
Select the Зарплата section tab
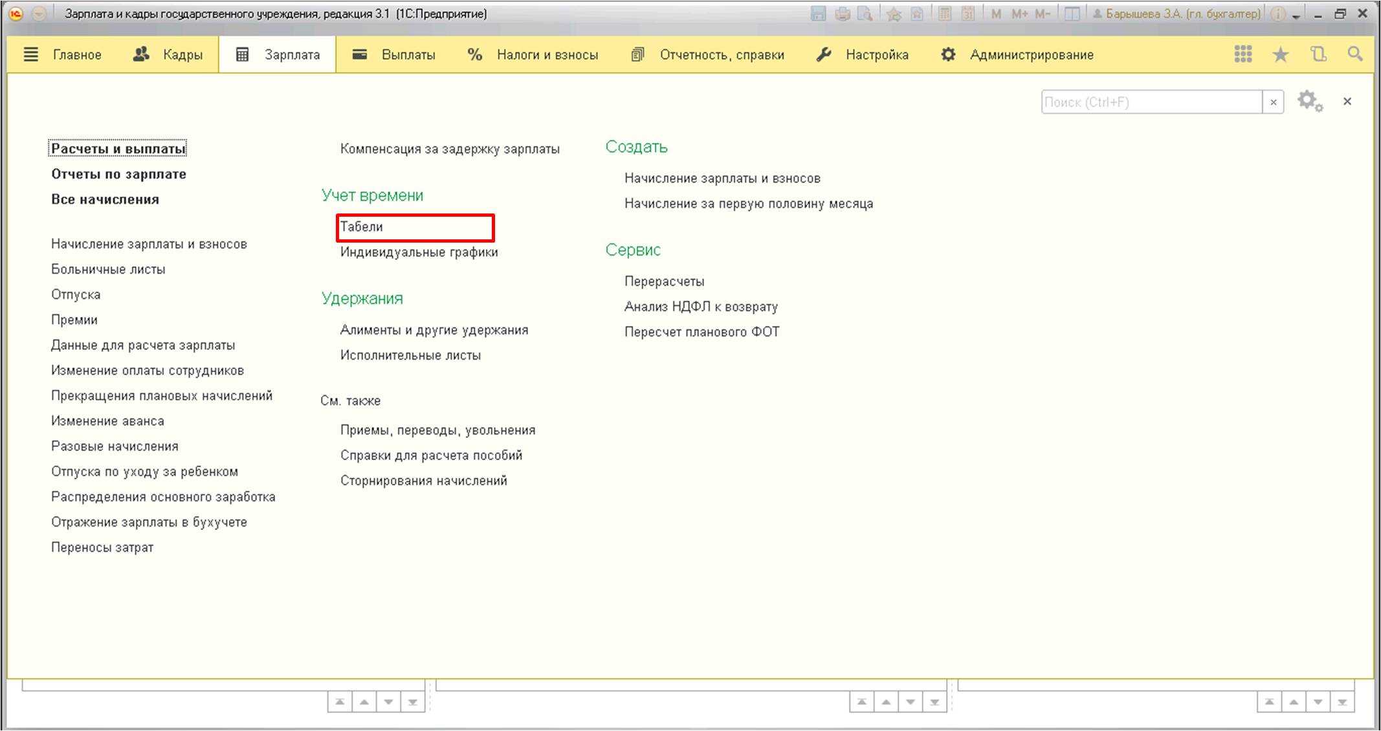[277, 55]
